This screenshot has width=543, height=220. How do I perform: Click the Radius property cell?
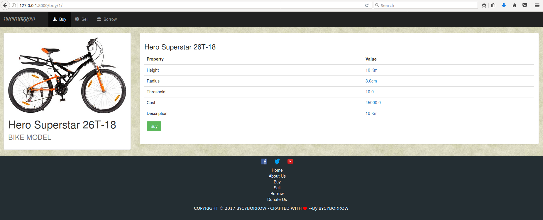click(254, 81)
